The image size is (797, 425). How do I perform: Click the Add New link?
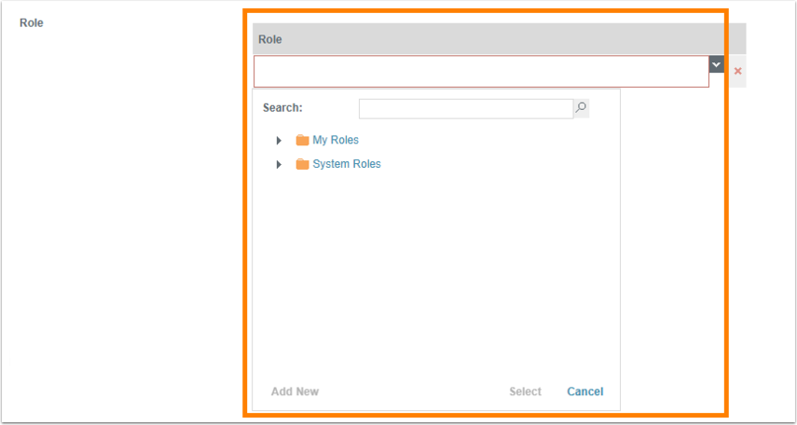coord(295,391)
